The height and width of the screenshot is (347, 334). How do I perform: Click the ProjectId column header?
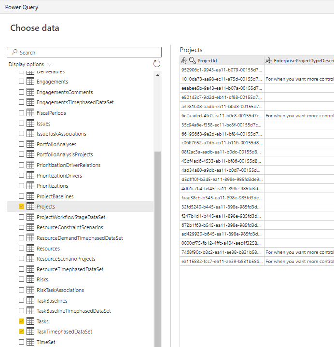(x=222, y=60)
